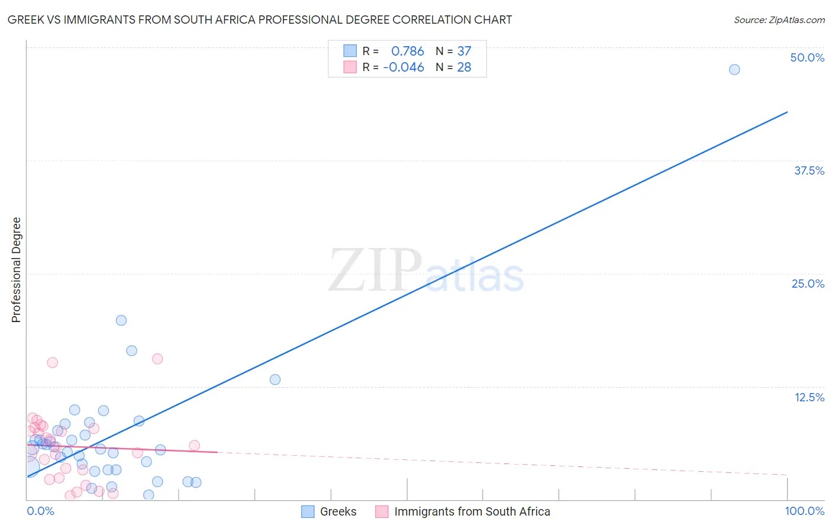Viewport: 832px width, 528px height.
Task: Click the 100.0% x-axis label
Action: click(804, 511)
